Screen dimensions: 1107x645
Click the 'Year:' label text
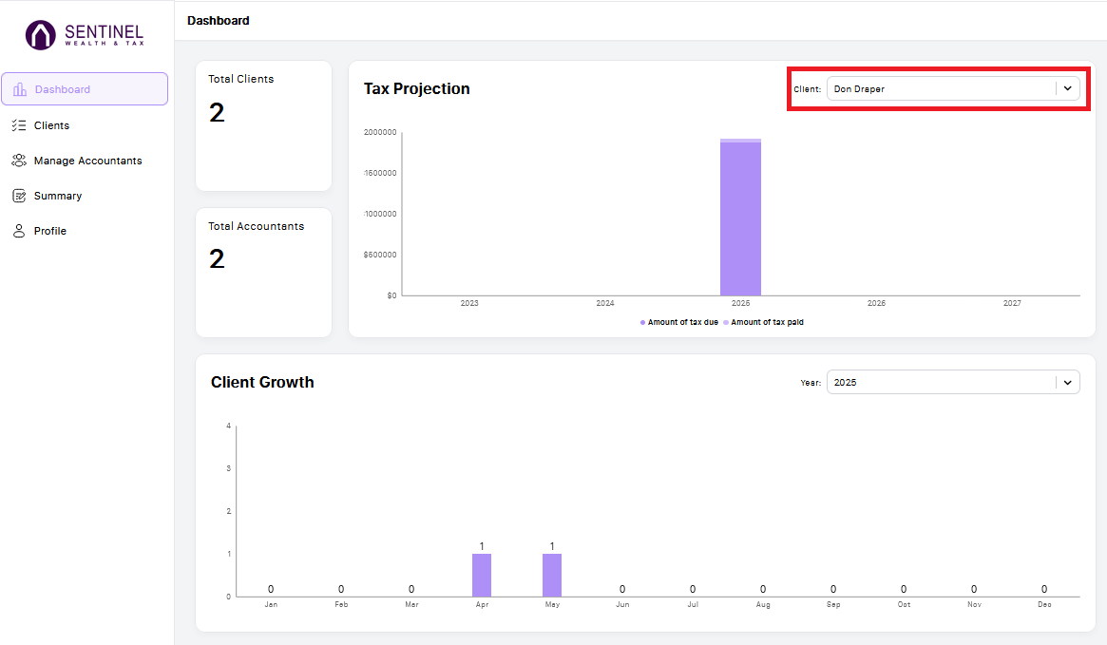[x=811, y=383]
